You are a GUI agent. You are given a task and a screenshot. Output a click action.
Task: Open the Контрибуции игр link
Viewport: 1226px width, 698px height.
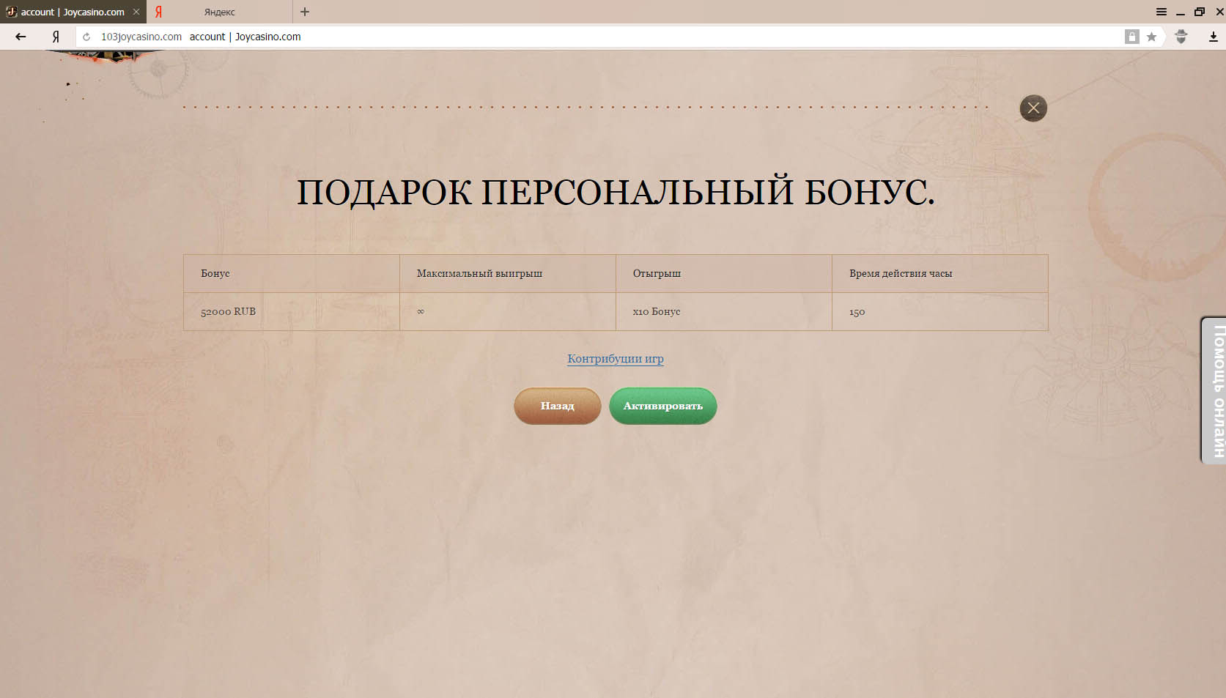(x=615, y=359)
